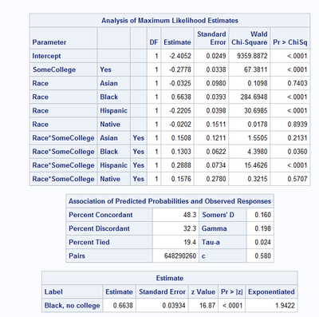Screen dimensions: 319x317
Task: Click the p-value 0.5707
Action: pyautogui.click(x=297, y=179)
